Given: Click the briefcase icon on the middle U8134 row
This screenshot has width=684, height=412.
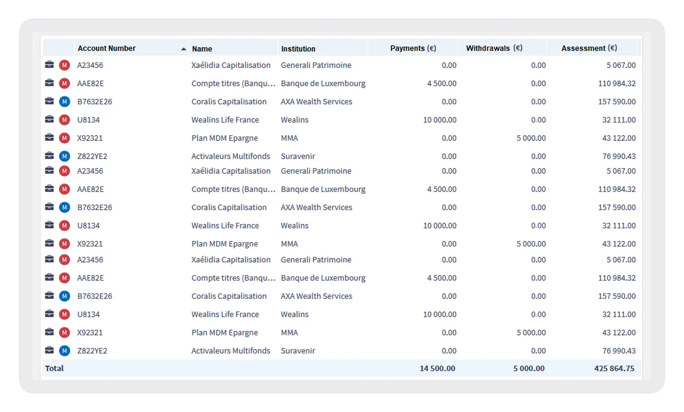Looking at the screenshot, I should (49, 225).
